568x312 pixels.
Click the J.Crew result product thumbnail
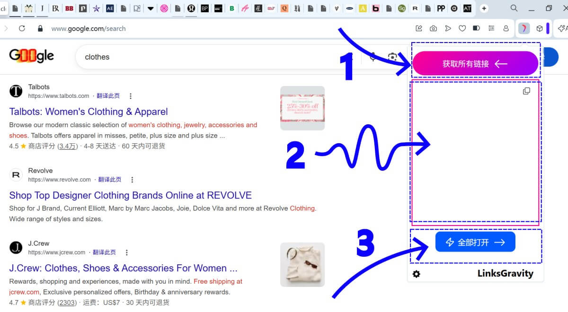[302, 264]
